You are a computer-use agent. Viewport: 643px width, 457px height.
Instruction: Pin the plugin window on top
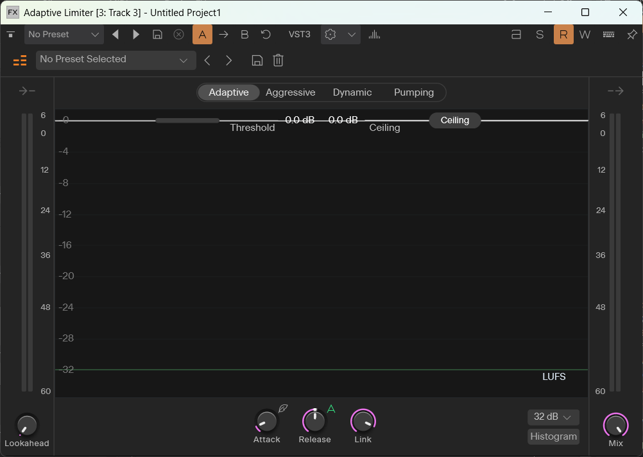click(x=632, y=35)
